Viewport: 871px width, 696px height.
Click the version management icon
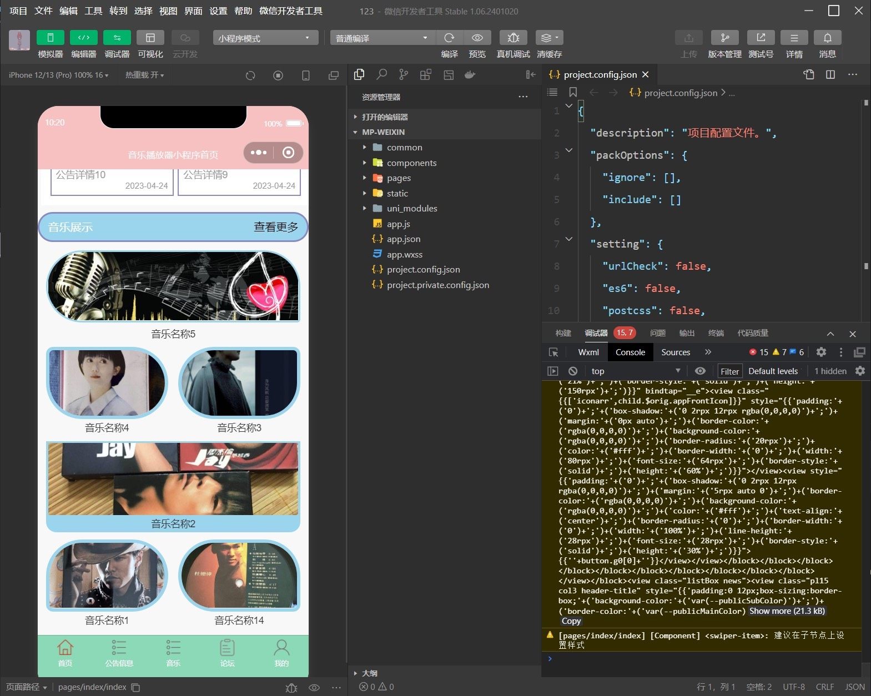[724, 38]
